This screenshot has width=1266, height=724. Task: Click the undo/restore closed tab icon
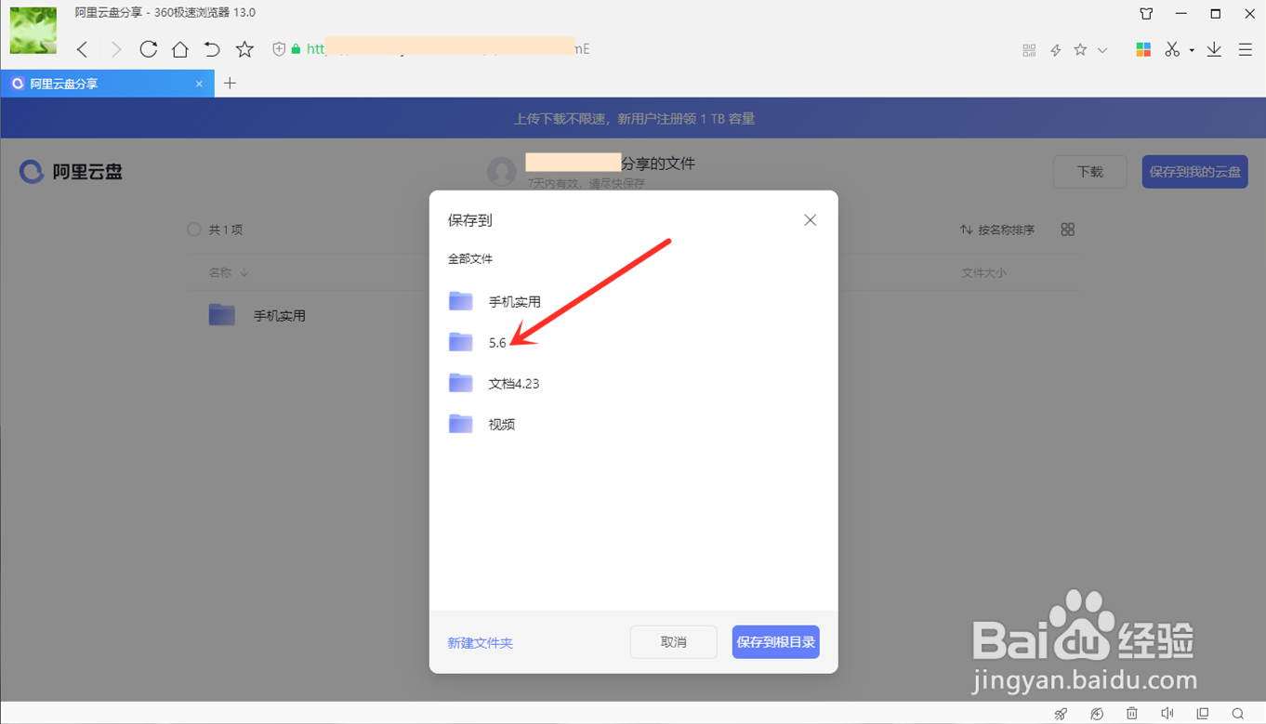[x=212, y=49]
